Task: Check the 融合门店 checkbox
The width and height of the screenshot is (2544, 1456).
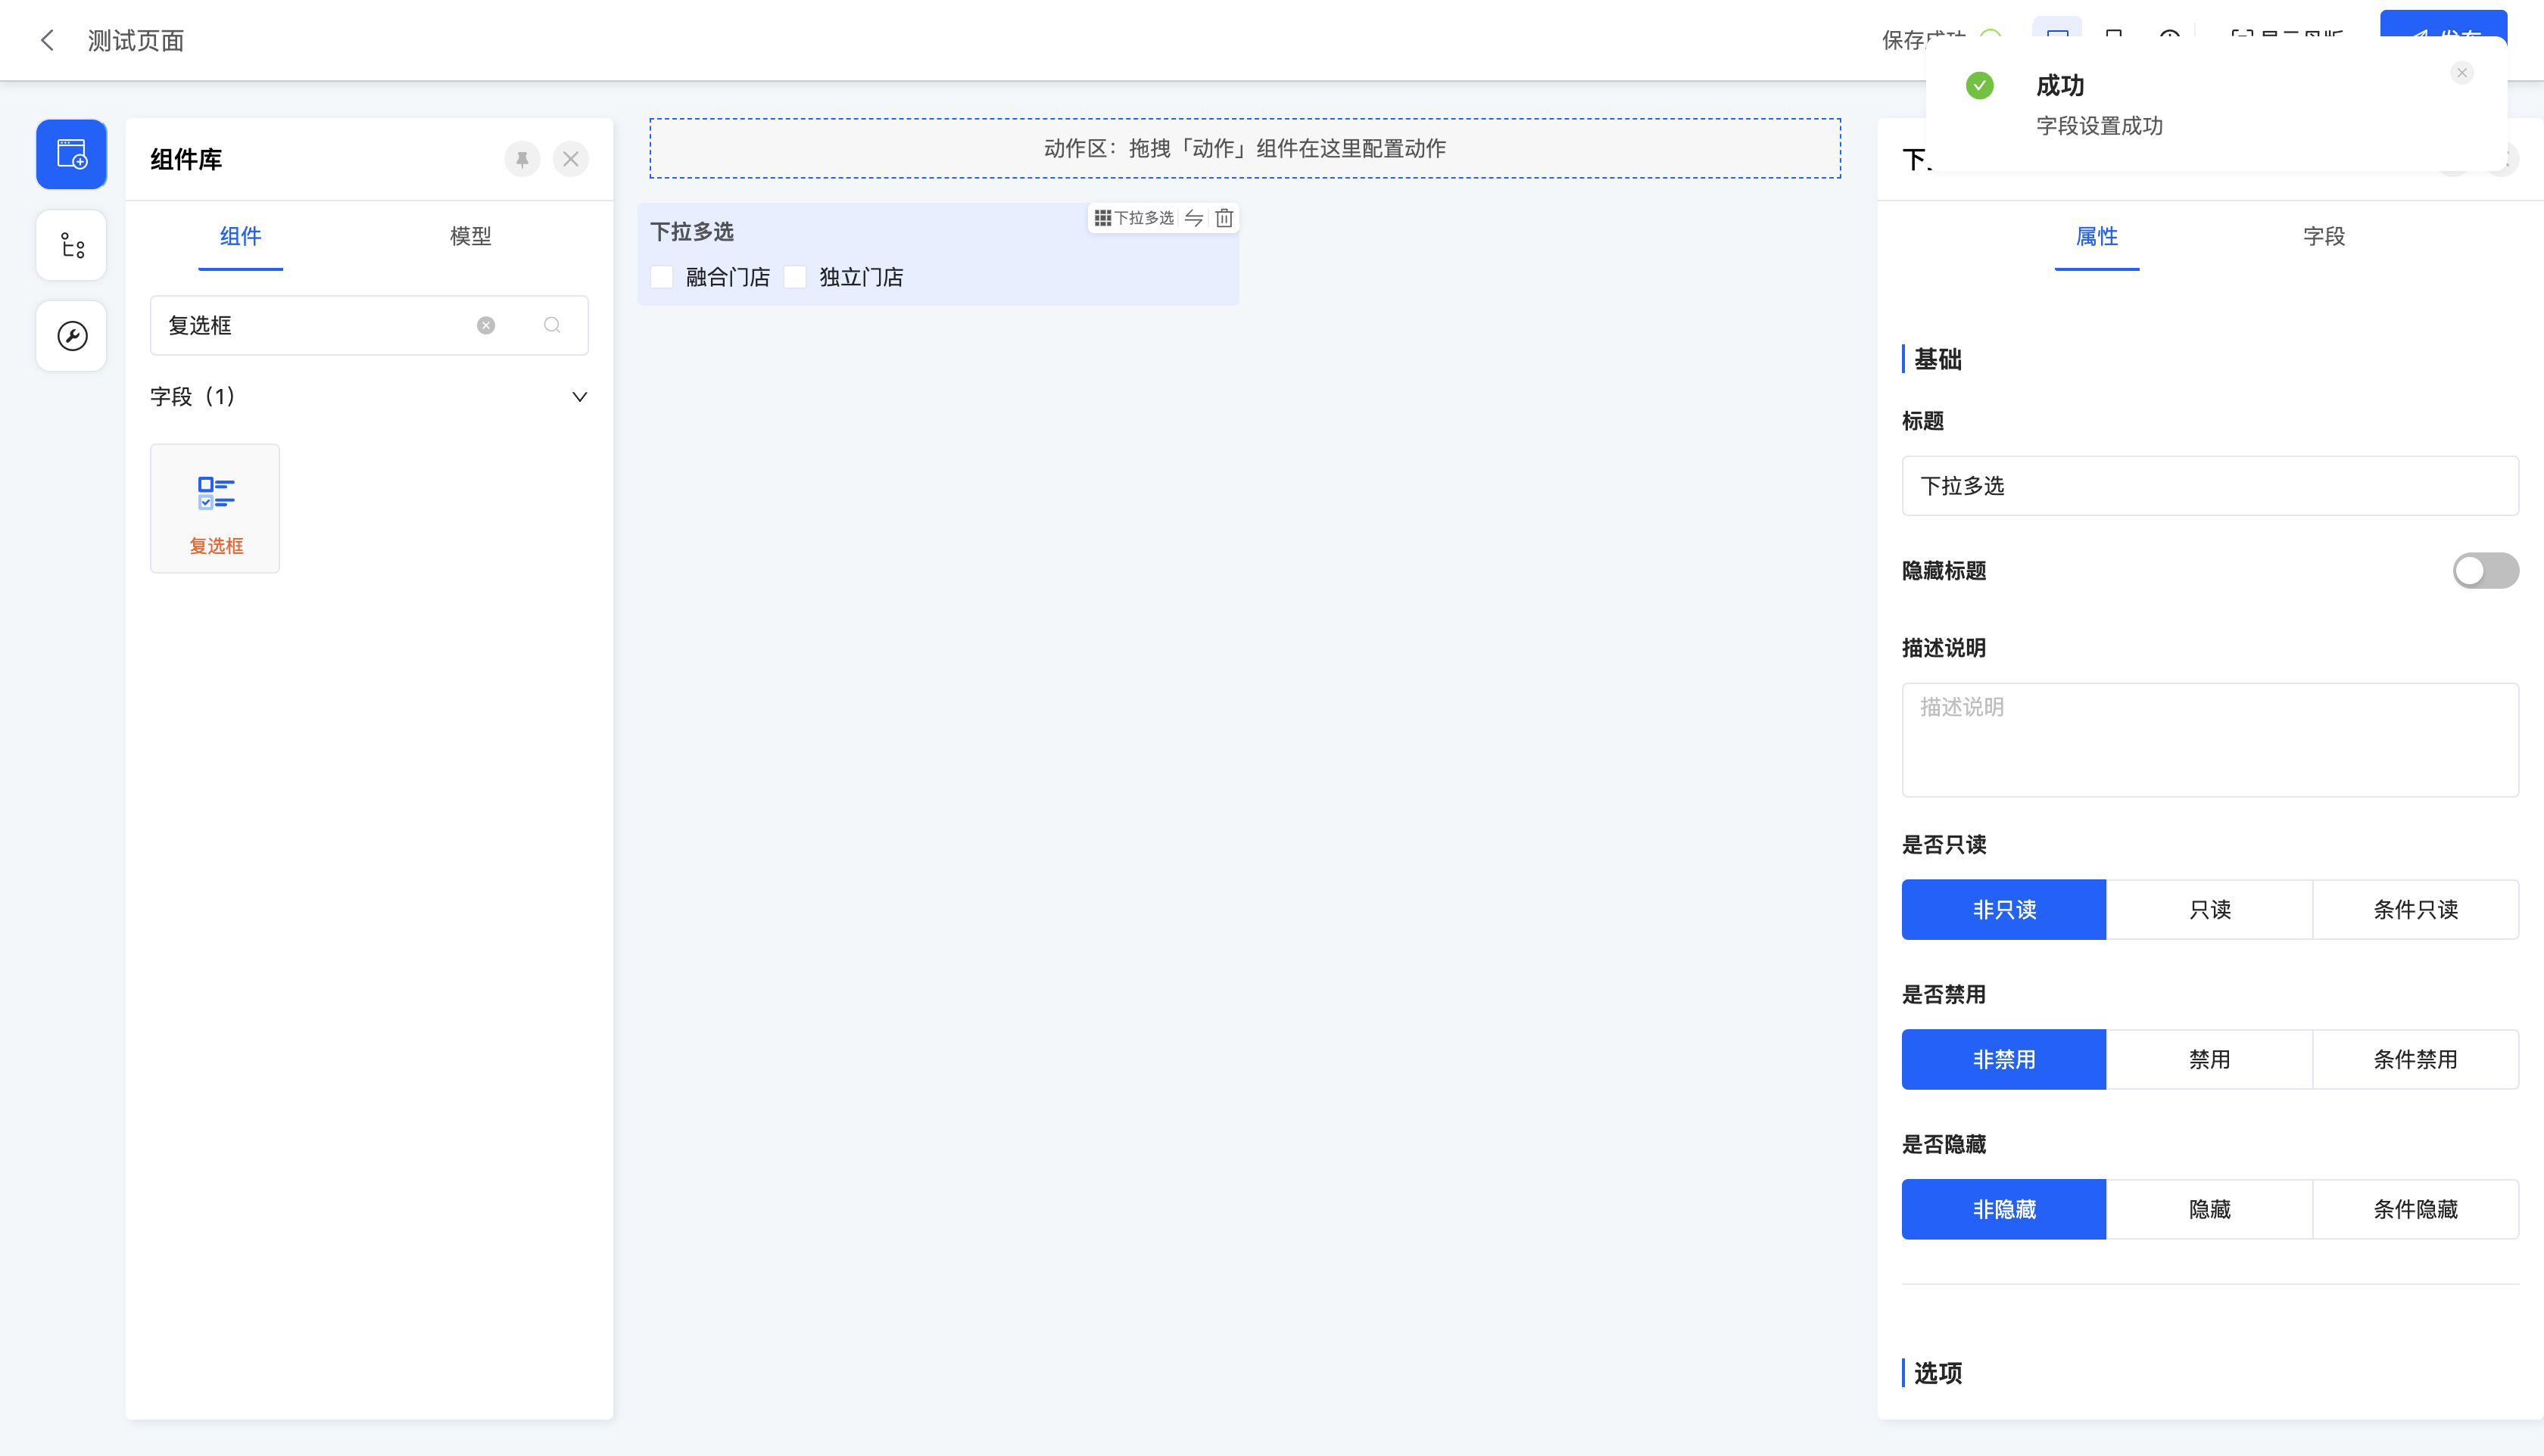Action: click(661, 277)
